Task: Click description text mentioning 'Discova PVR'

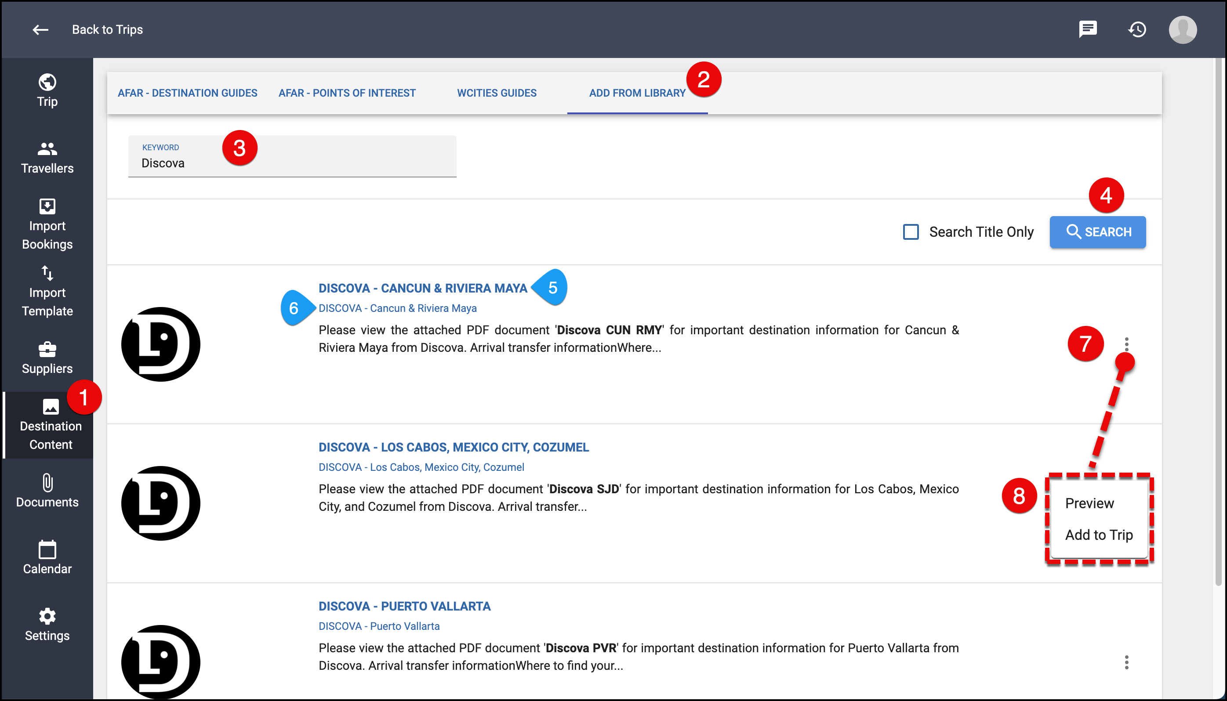Action: (x=638, y=657)
